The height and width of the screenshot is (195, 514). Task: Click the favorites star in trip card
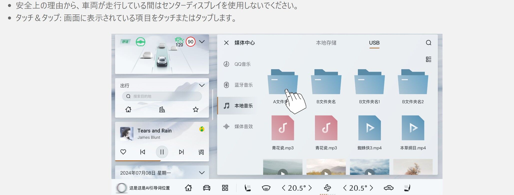(196, 109)
